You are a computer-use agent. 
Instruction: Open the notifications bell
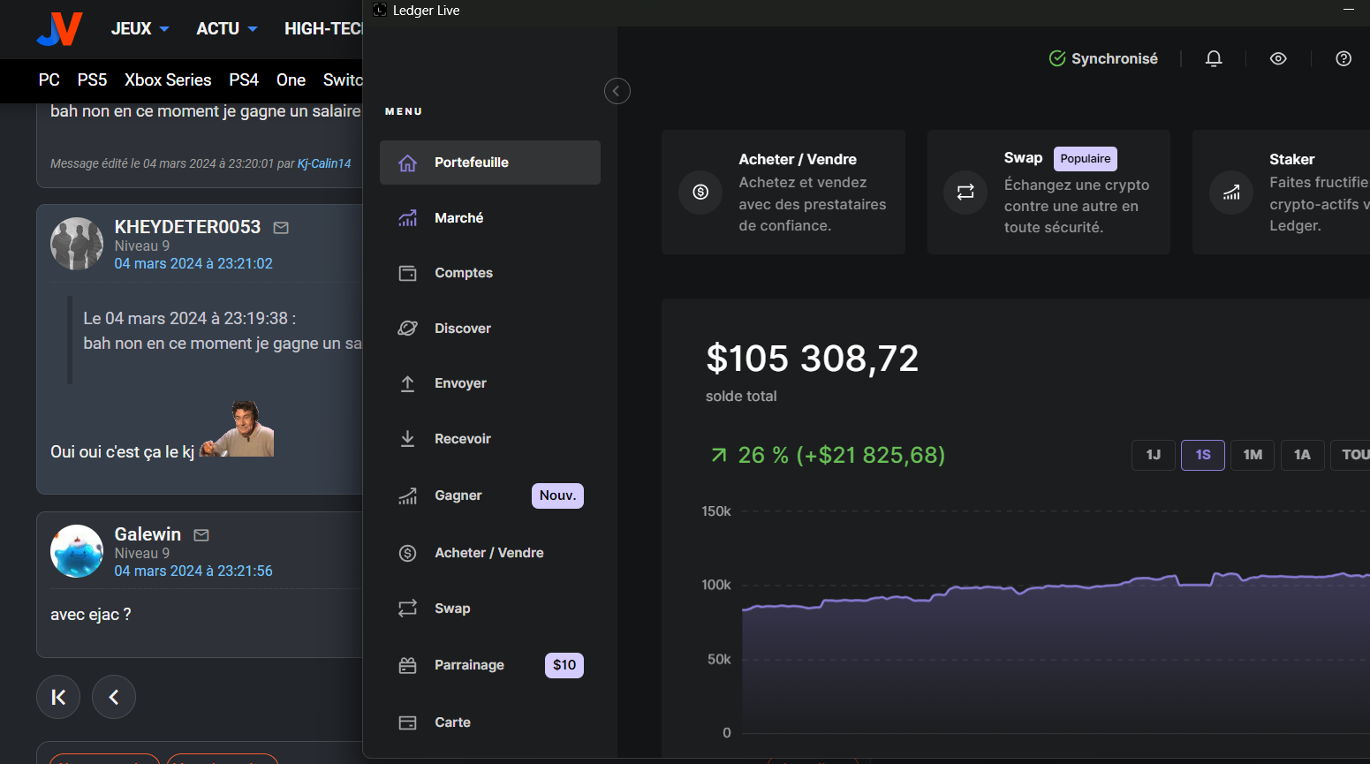click(1214, 58)
